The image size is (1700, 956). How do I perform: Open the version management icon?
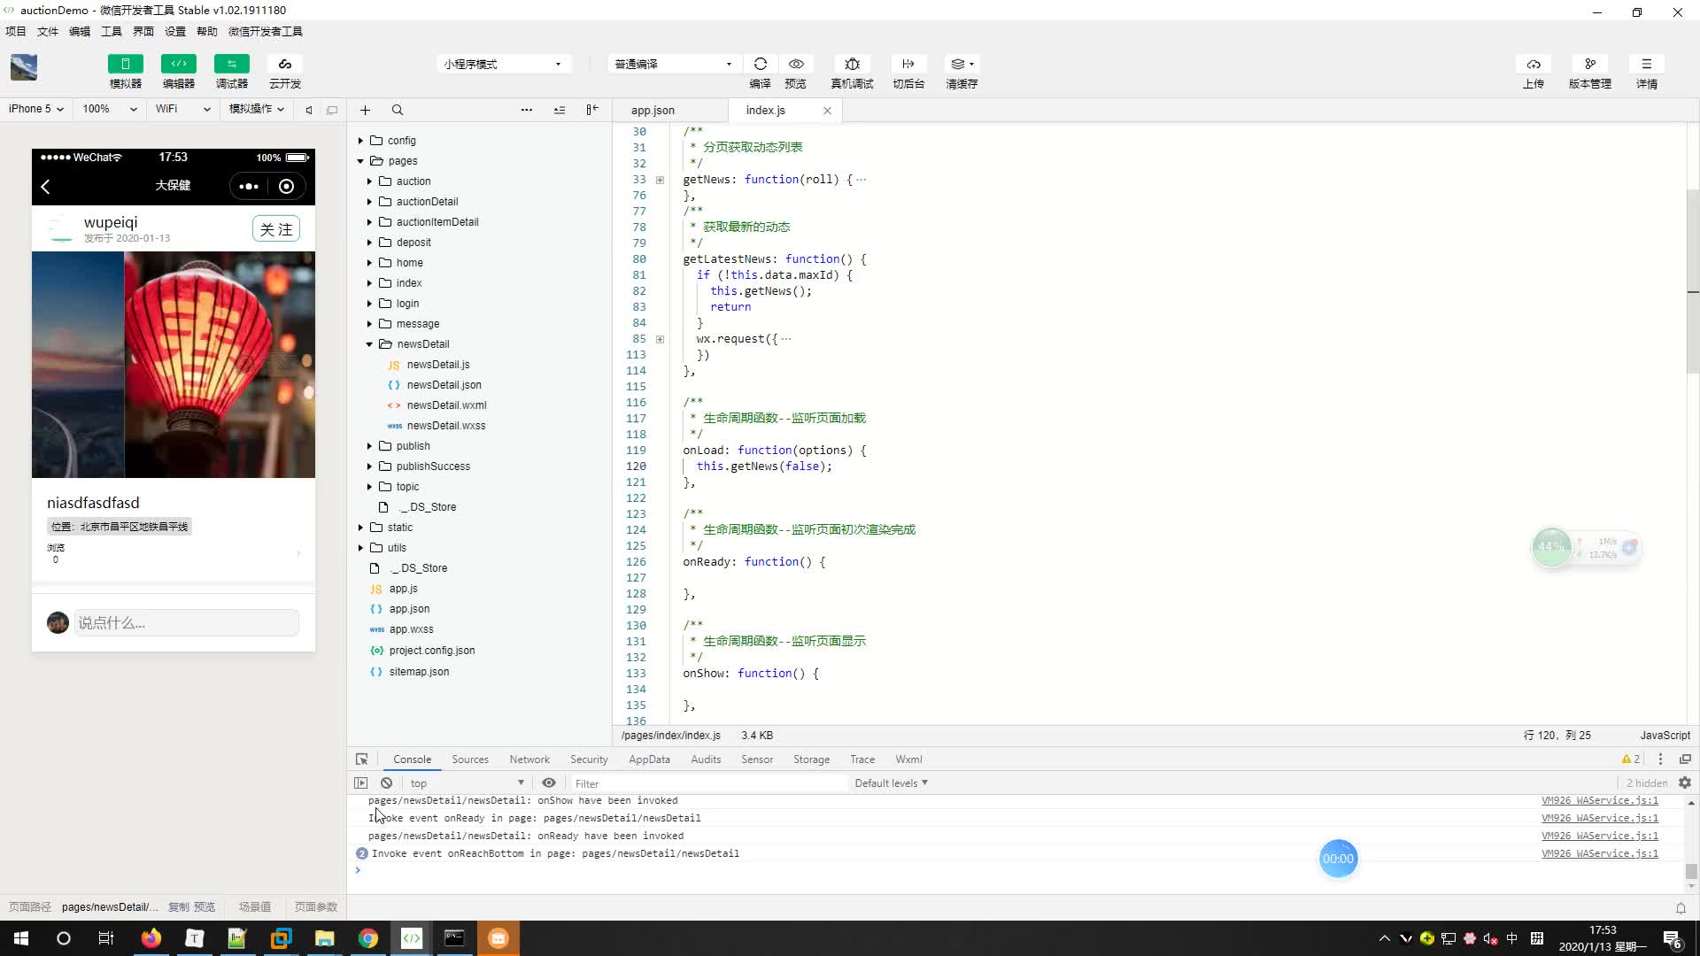(x=1590, y=64)
